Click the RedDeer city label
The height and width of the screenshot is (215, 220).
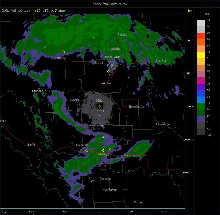pyautogui.click(x=113, y=65)
